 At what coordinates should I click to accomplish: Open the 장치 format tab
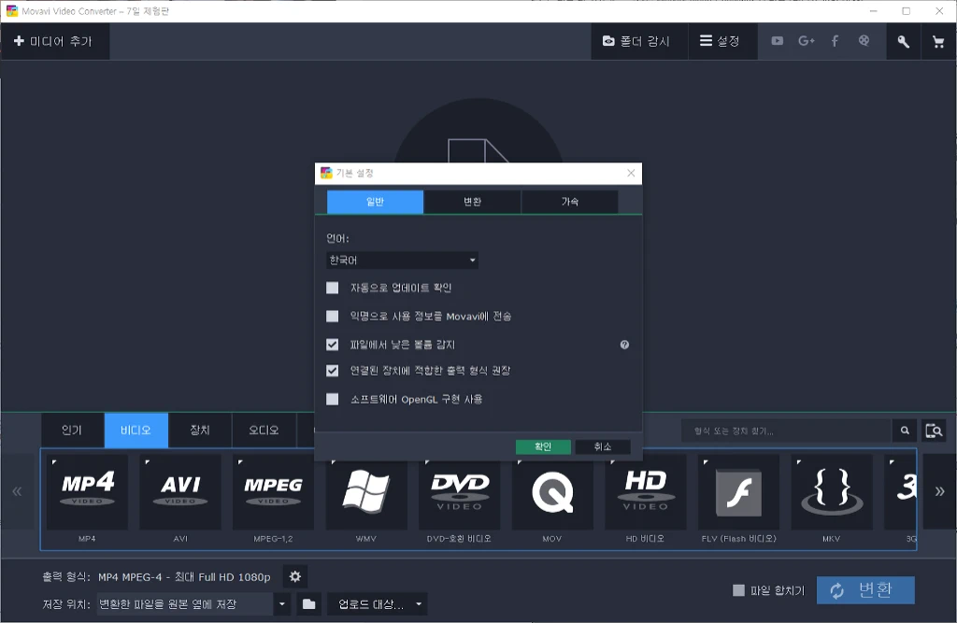[200, 431]
